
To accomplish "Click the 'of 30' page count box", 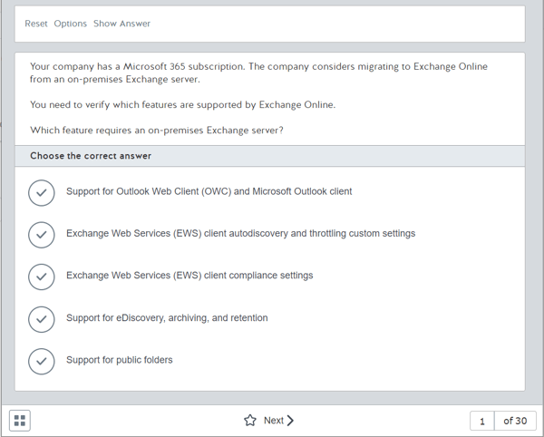I will tap(515, 421).
